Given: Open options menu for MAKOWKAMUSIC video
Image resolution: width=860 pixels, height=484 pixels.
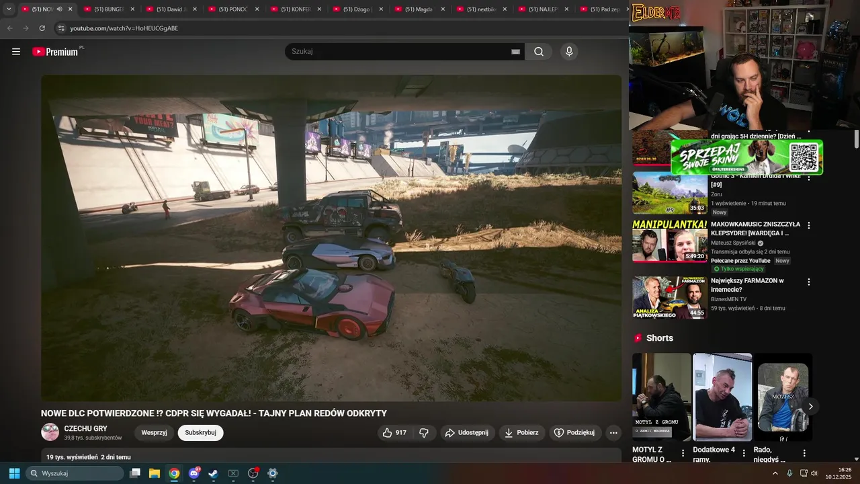Looking at the screenshot, I should pos(809,226).
